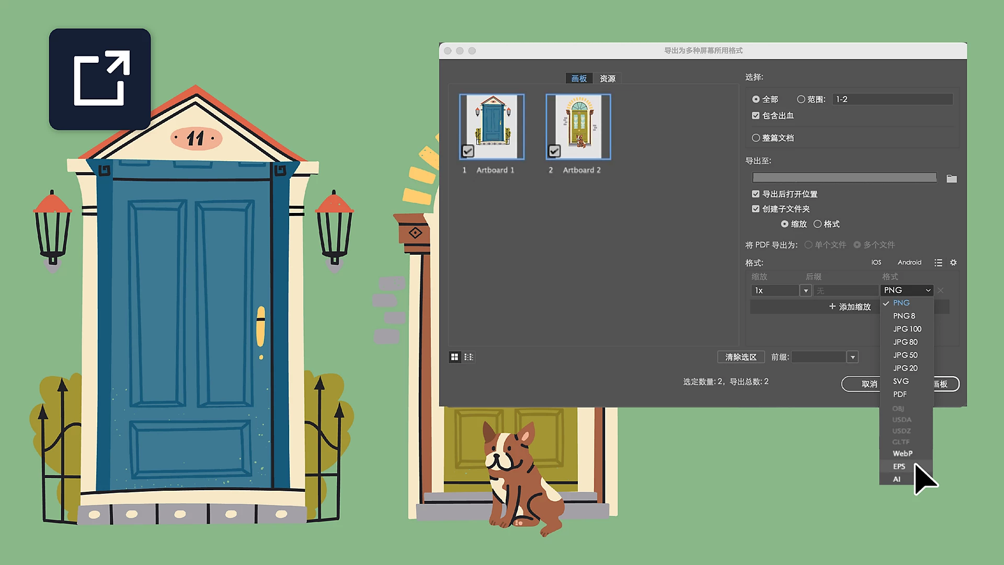Add Android scale presets

coord(909,263)
